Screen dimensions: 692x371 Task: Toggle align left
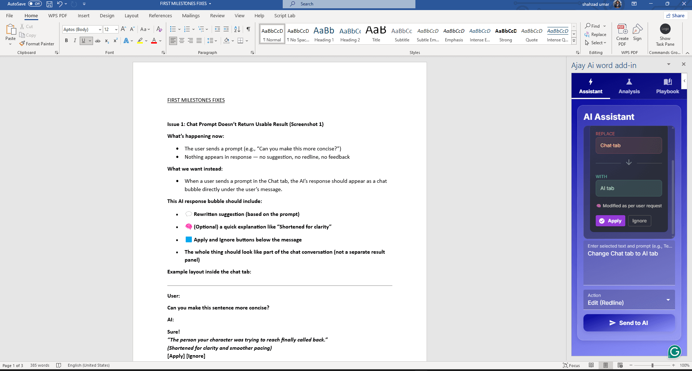(173, 41)
